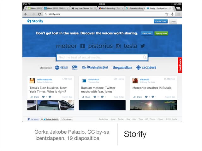Open CNN iReport stories

click(75, 68)
